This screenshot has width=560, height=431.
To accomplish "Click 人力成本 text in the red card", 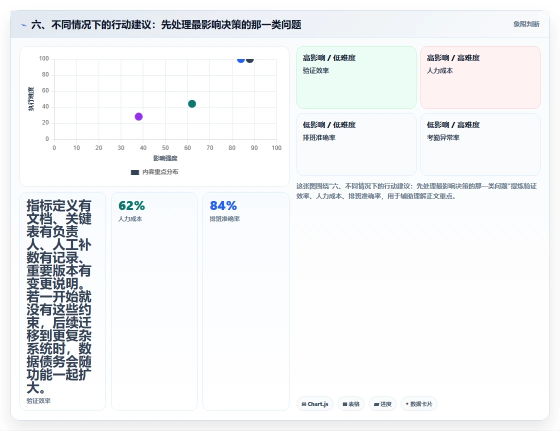I will click(439, 70).
